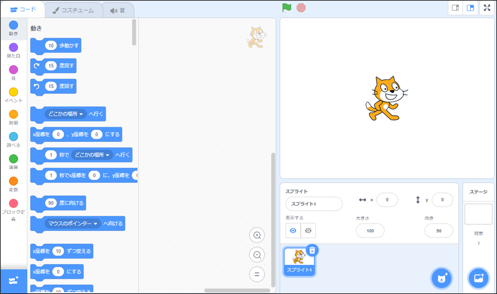The width and height of the screenshot is (497, 294).
Task: Edit the 大きさ size field
Action: pos(370,231)
